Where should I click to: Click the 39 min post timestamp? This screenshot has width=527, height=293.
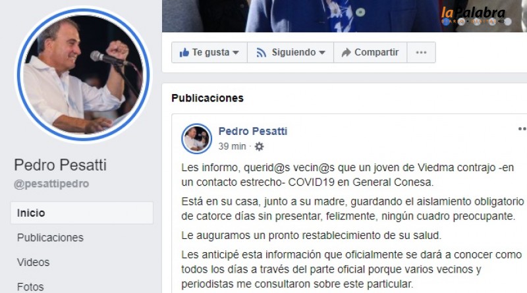pyautogui.click(x=232, y=146)
